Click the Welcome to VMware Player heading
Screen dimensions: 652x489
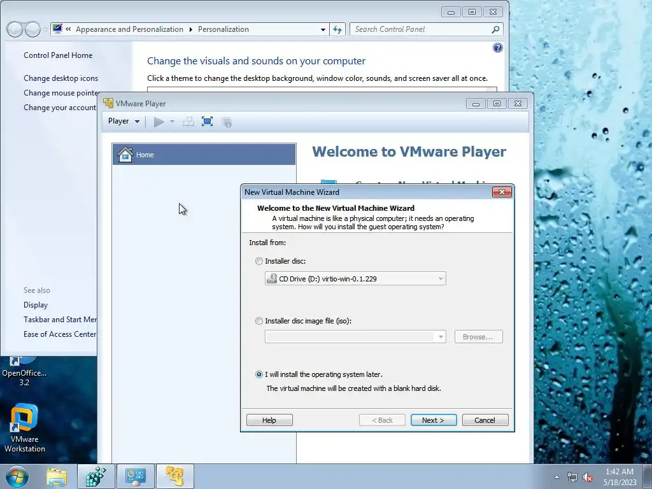point(409,152)
